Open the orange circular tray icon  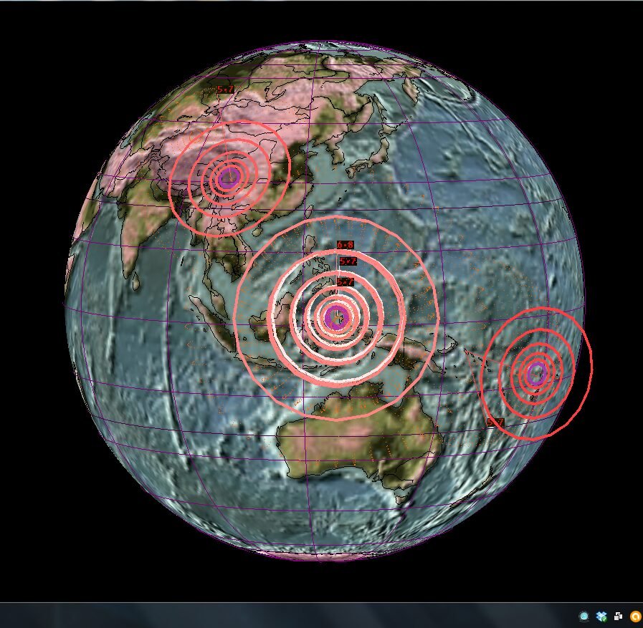[636, 616]
